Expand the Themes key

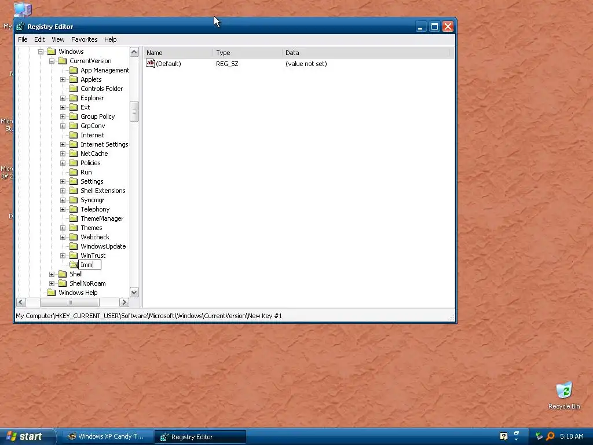[63, 228]
